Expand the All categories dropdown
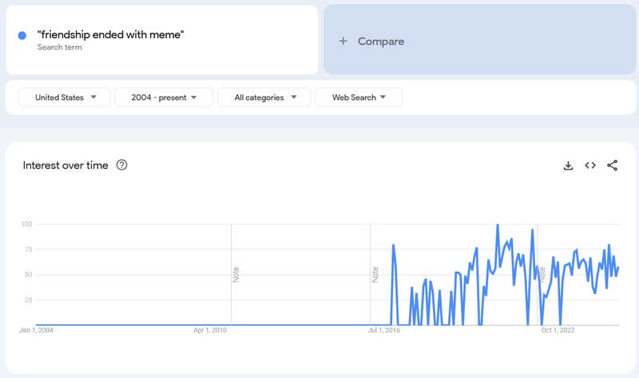 (264, 97)
